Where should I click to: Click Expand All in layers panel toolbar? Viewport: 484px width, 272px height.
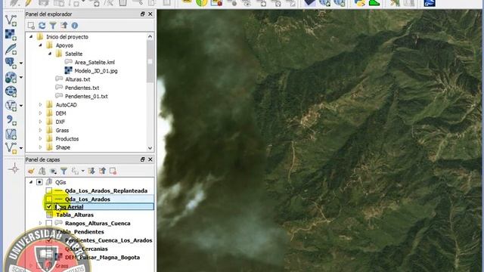92,171
